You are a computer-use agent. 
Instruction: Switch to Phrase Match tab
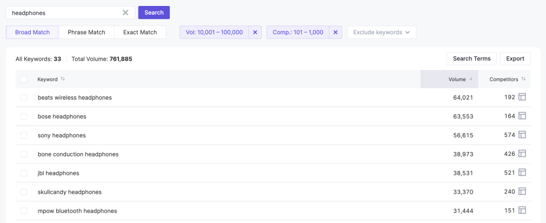click(x=86, y=32)
